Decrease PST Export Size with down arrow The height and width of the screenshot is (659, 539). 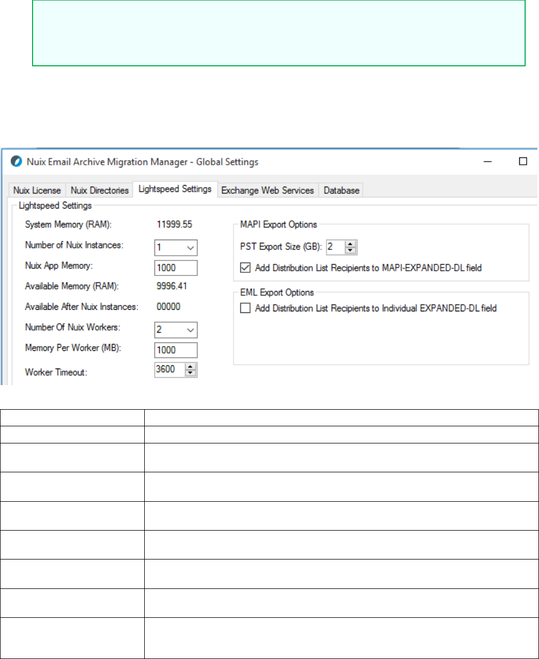(x=350, y=250)
